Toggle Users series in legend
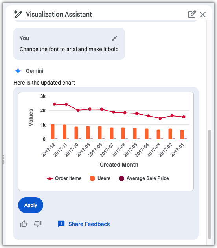 100,178
